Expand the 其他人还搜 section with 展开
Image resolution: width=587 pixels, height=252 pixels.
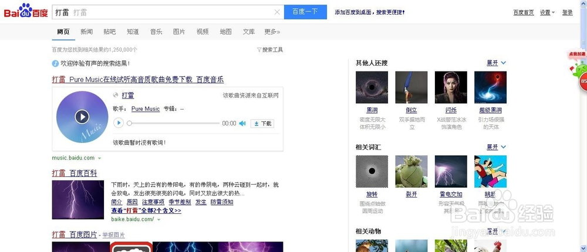point(496,63)
